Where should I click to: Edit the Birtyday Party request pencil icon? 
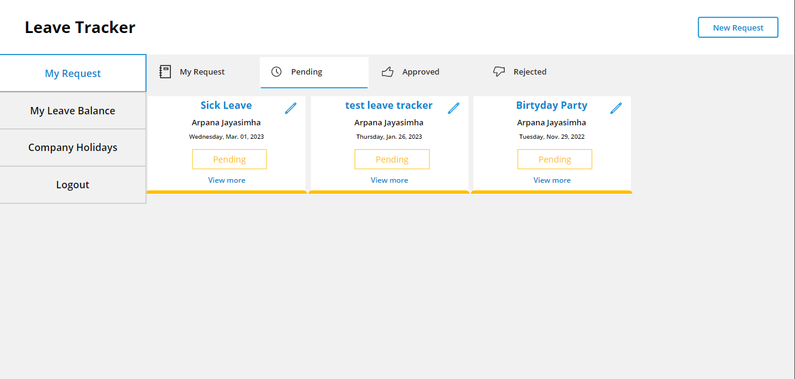616,108
